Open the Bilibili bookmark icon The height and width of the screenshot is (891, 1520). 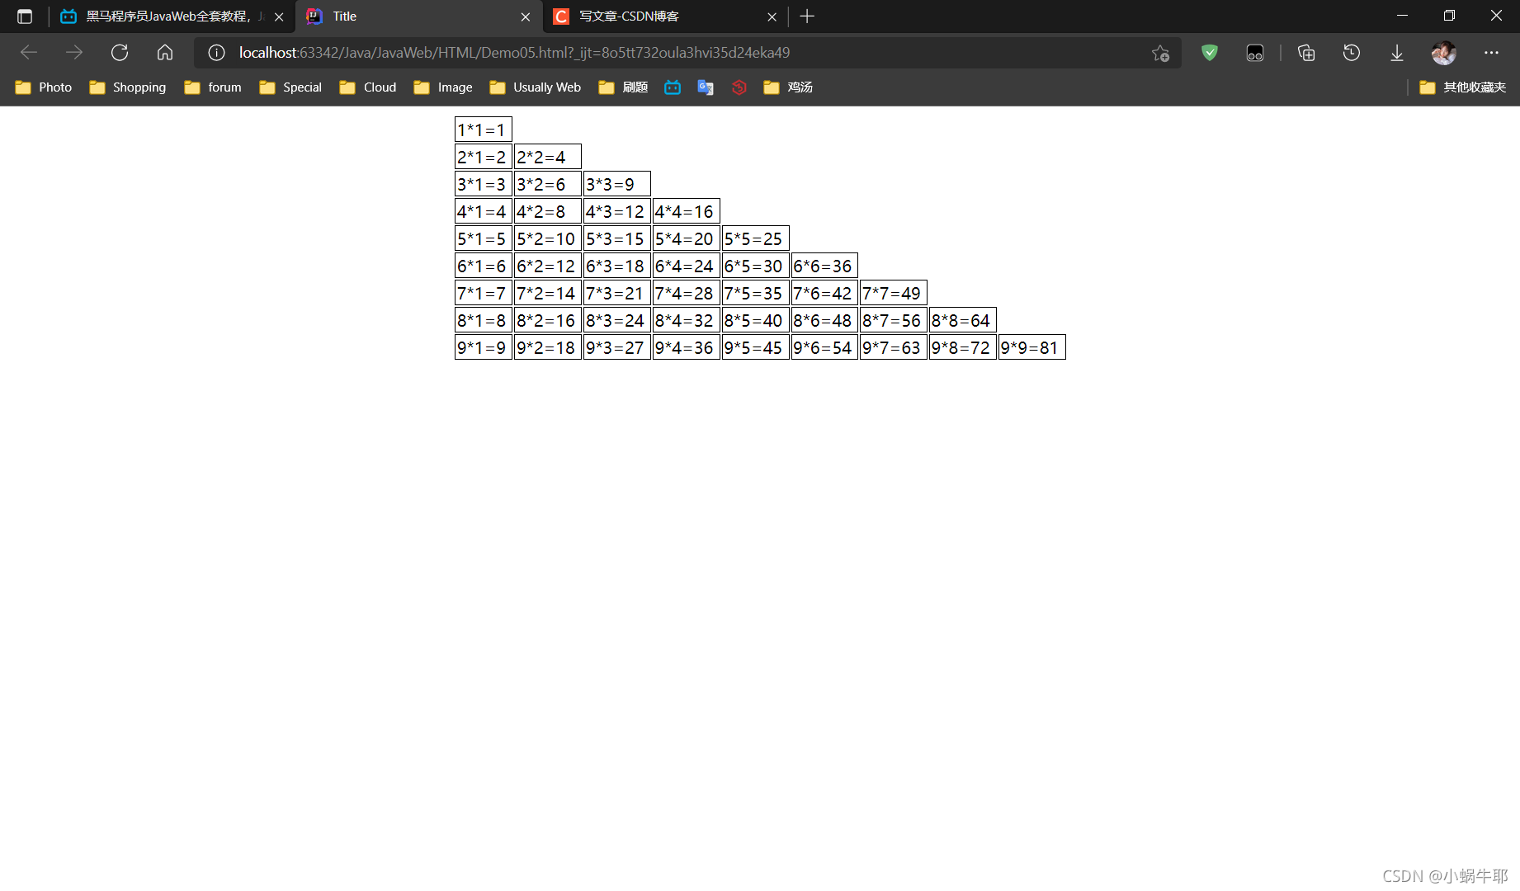(x=673, y=87)
